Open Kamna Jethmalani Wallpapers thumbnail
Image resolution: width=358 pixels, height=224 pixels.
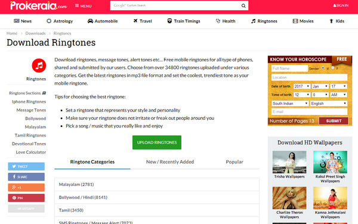point(330,198)
